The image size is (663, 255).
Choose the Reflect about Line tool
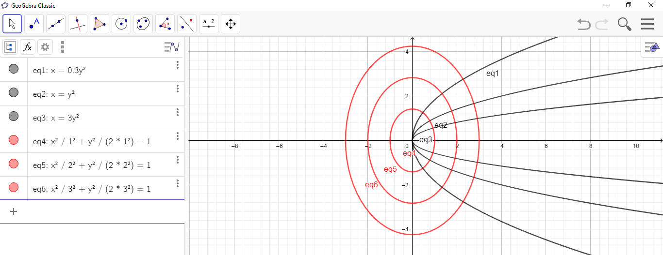coord(187,23)
